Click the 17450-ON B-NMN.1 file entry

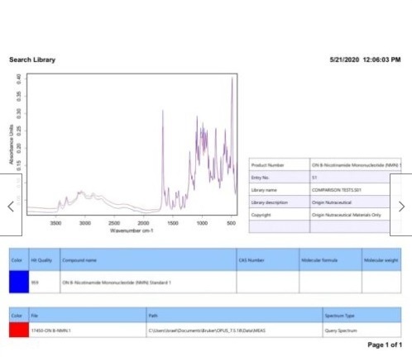(51, 330)
